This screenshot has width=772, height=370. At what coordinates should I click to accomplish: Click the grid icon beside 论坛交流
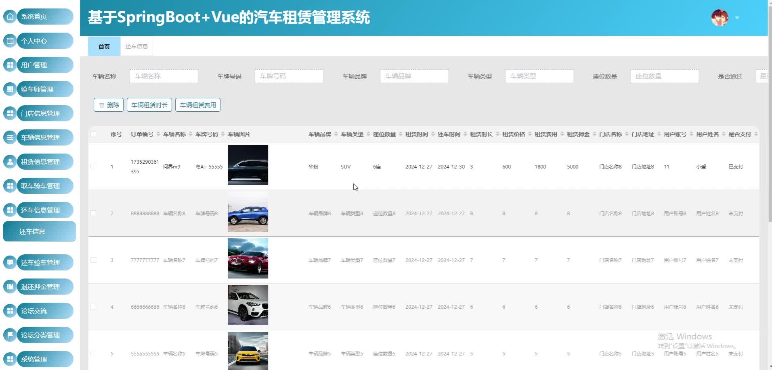[10, 311]
